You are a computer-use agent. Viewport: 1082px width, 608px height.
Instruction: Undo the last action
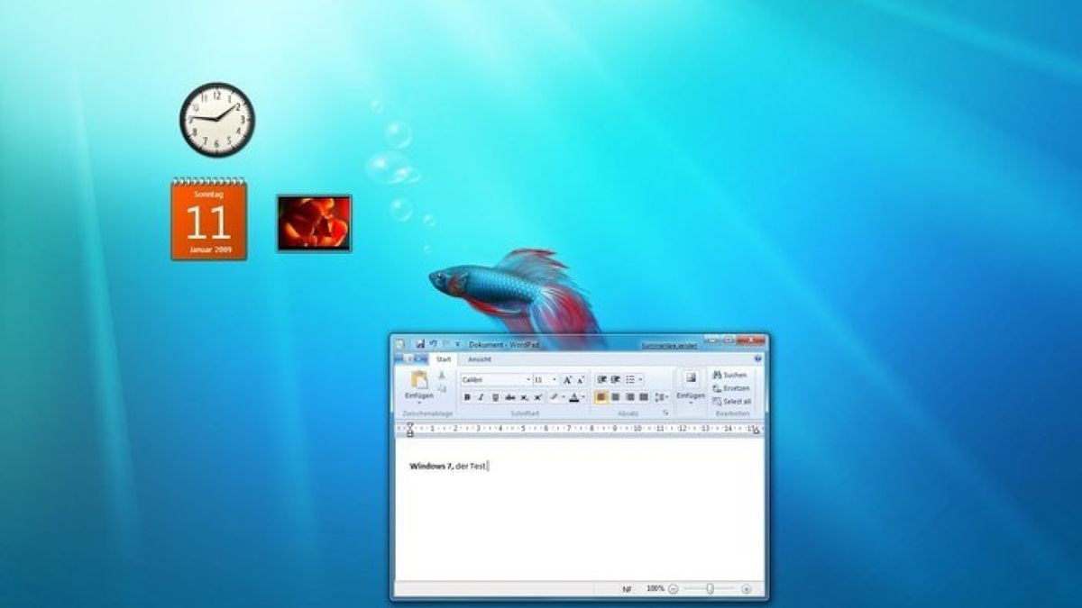(x=431, y=341)
